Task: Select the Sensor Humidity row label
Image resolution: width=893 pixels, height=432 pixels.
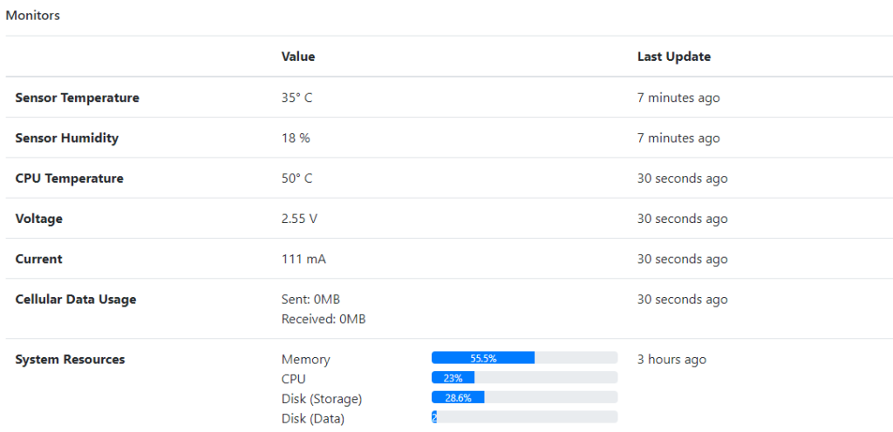Action: click(66, 138)
